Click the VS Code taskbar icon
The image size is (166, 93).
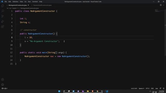[107, 91]
